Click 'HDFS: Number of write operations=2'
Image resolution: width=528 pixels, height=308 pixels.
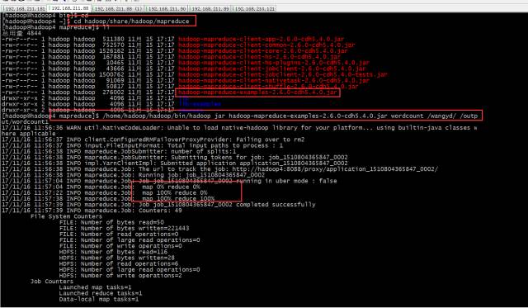click(120, 275)
